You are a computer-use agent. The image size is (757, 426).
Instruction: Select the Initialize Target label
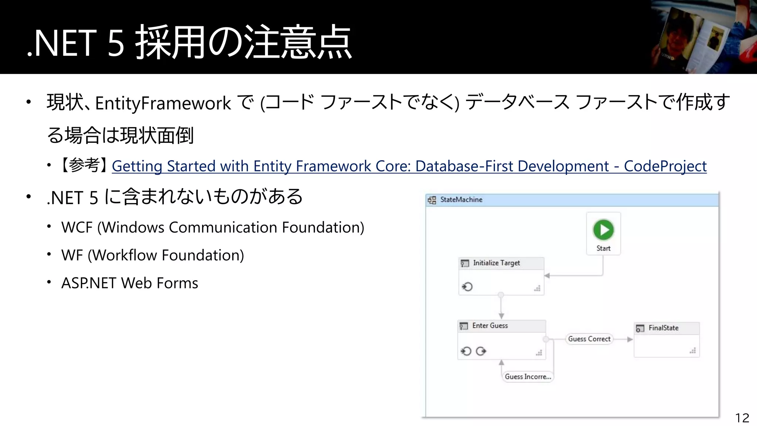coord(496,263)
